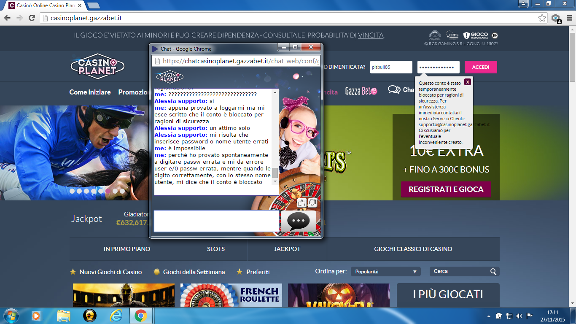Viewport: 576px width, 324px height.
Task: Follow the Vincita probability link
Action: point(371,35)
